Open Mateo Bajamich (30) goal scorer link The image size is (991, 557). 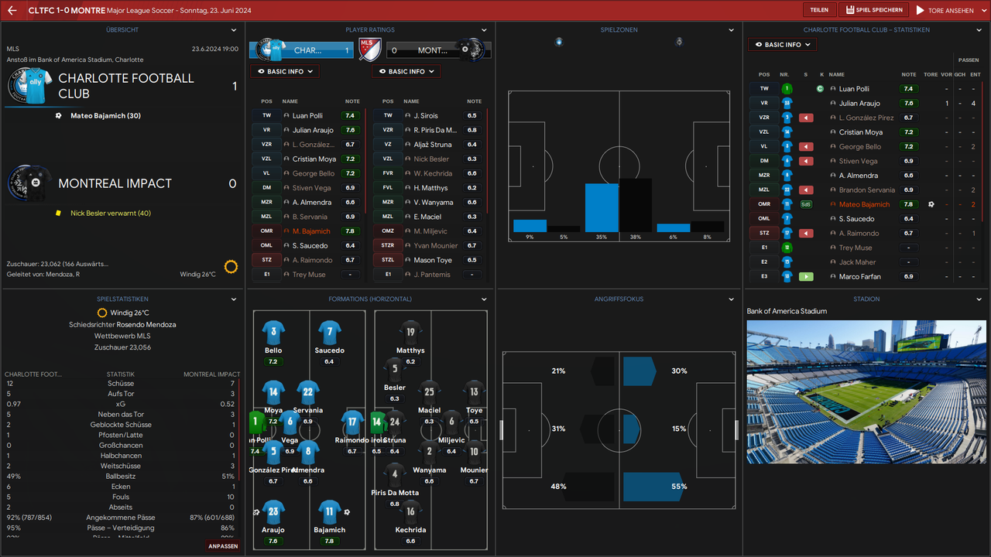pos(105,115)
